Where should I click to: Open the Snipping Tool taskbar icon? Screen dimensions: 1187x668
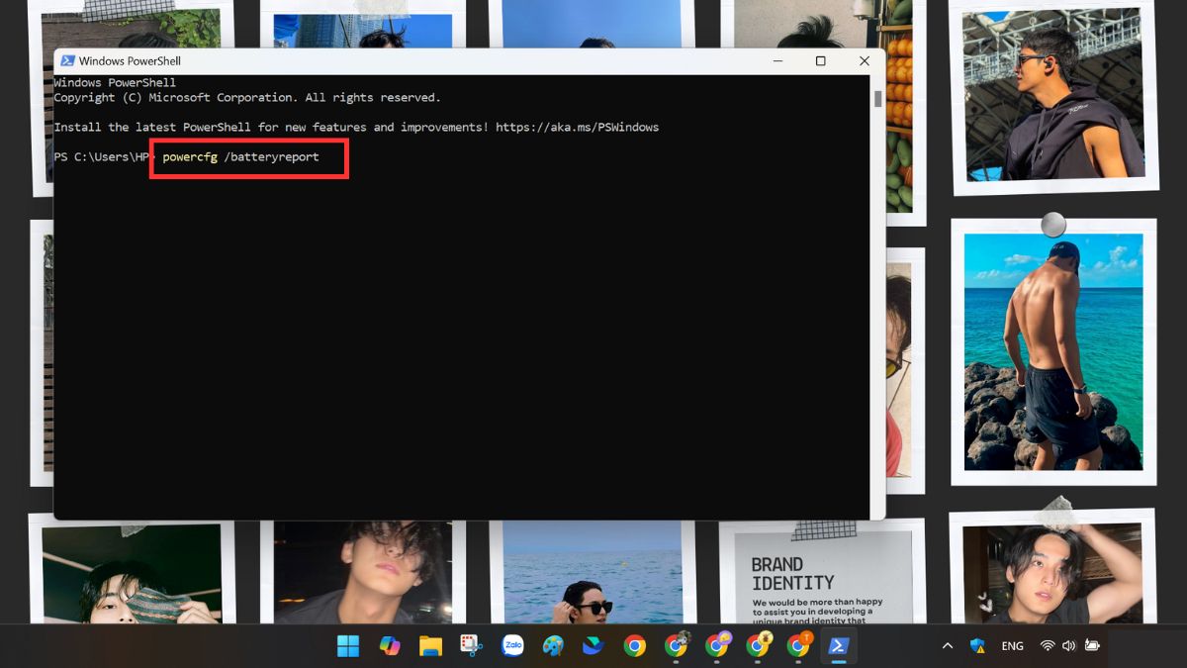471,646
